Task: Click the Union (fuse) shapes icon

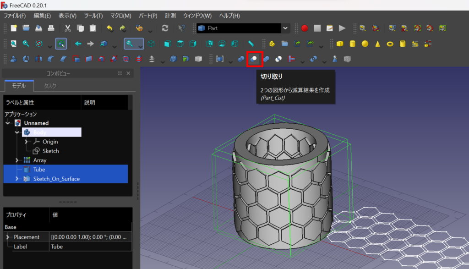Action: 266,59
